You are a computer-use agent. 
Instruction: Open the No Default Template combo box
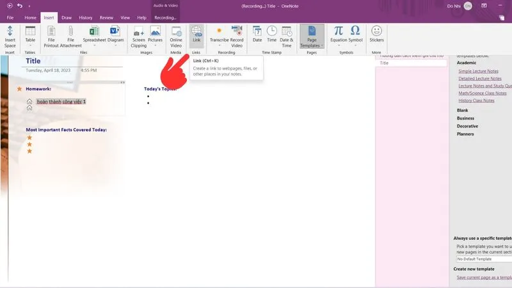[483, 259]
